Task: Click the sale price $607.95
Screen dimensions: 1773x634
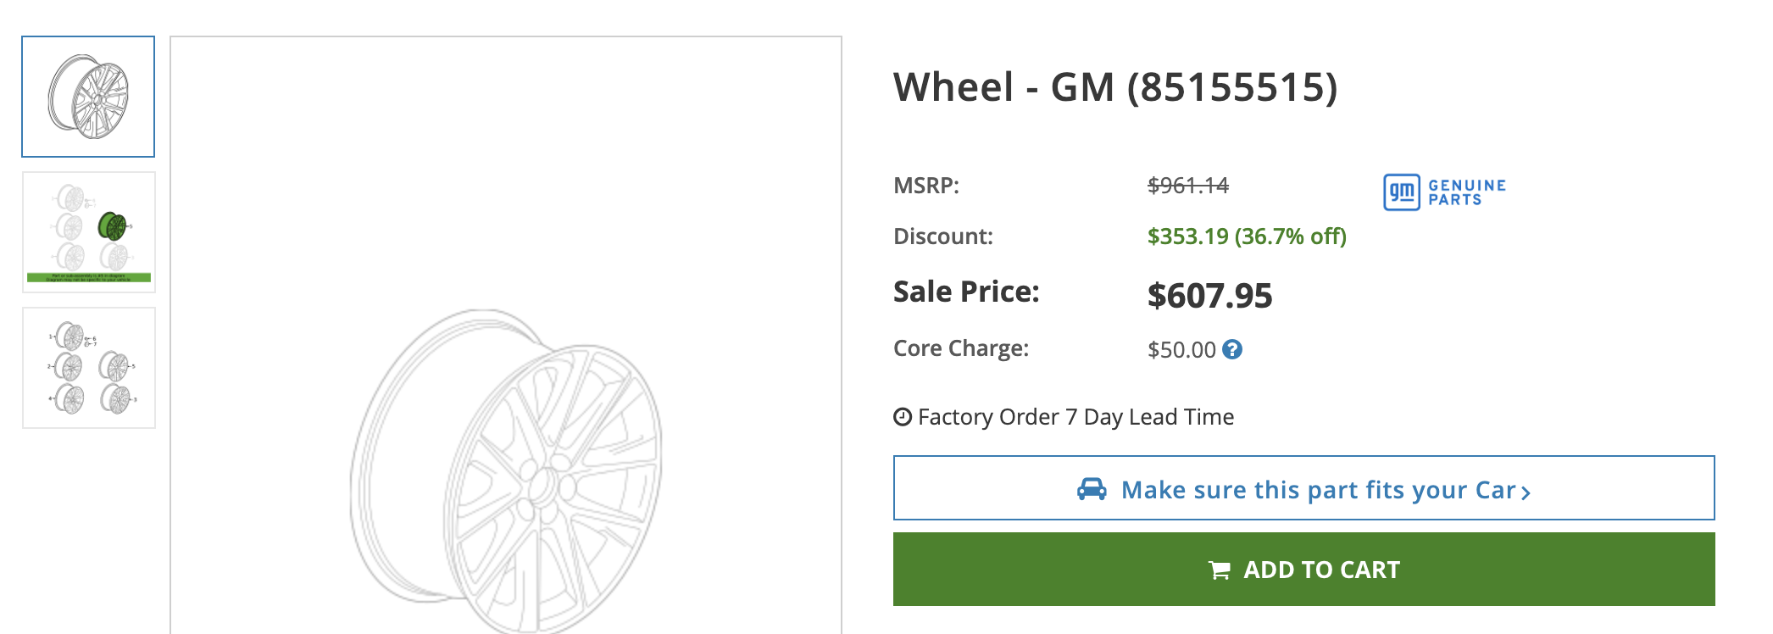Action: tap(1209, 296)
